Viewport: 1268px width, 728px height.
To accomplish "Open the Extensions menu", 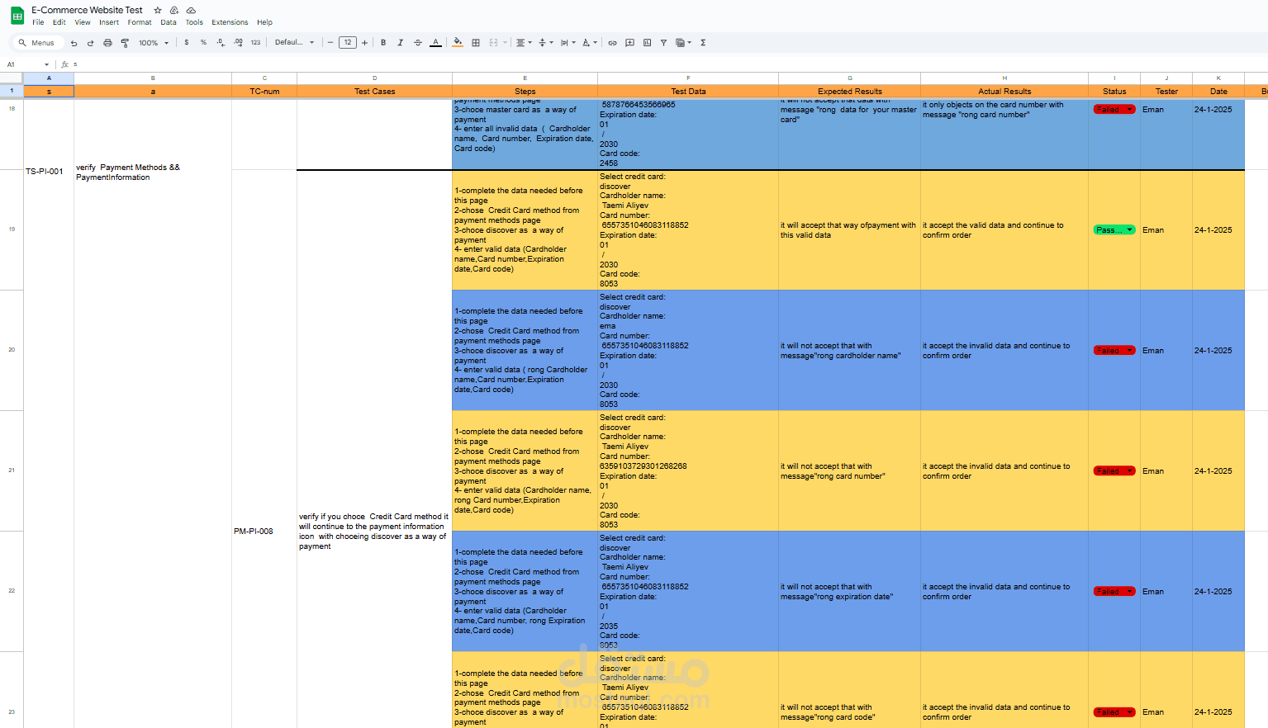I will [230, 22].
